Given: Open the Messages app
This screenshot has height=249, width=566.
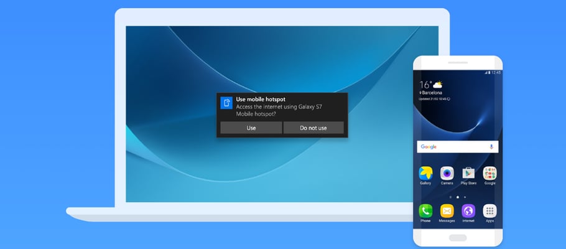Looking at the screenshot, I should [x=447, y=210].
